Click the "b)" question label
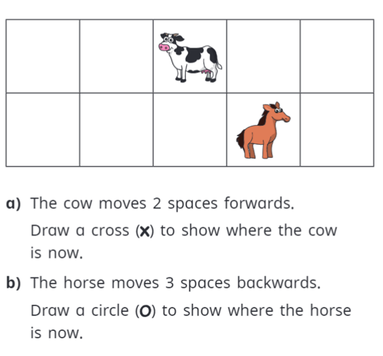383x356 pixels. pyautogui.click(x=14, y=283)
